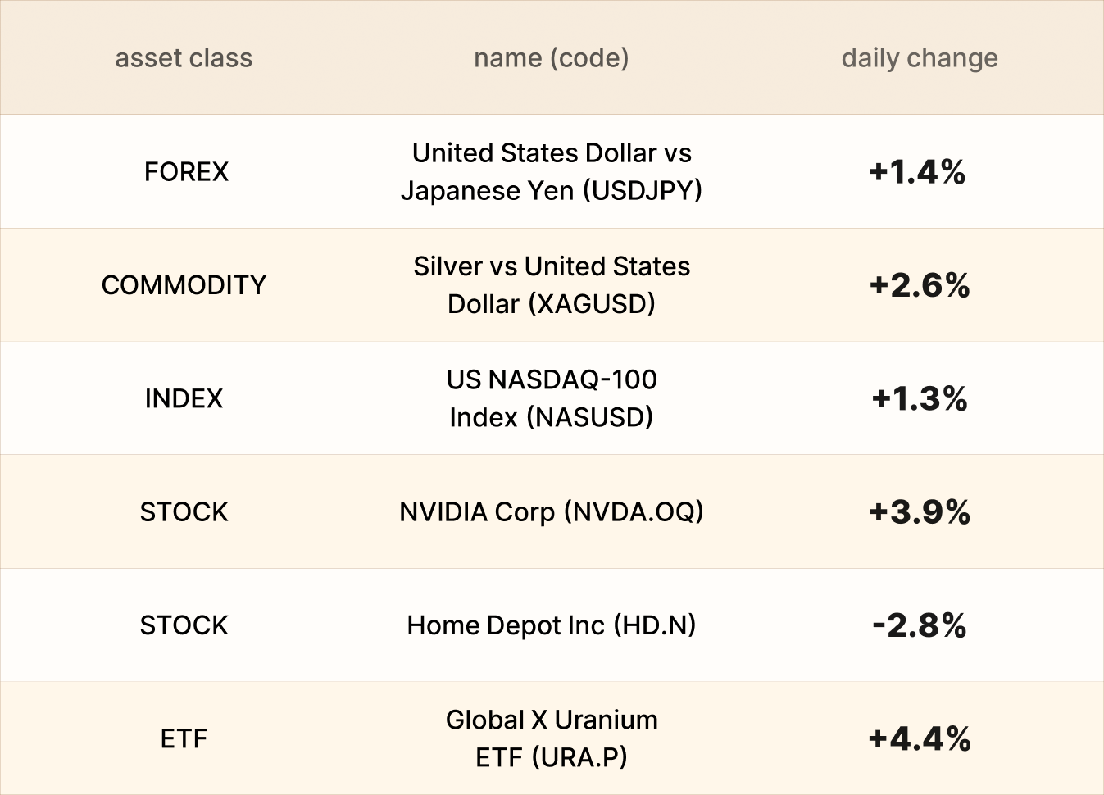Open Home Depot Inc (HD.N) entry
This screenshot has height=795, width=1104.
click(551, 625)
